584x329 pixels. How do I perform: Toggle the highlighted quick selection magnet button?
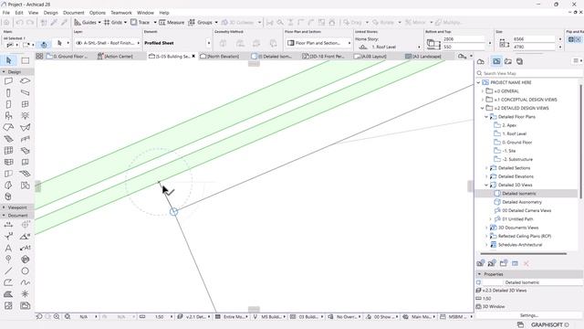(x=44, y=45)
